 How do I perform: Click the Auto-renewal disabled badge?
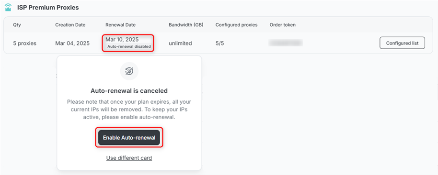[x=129, y=46]
